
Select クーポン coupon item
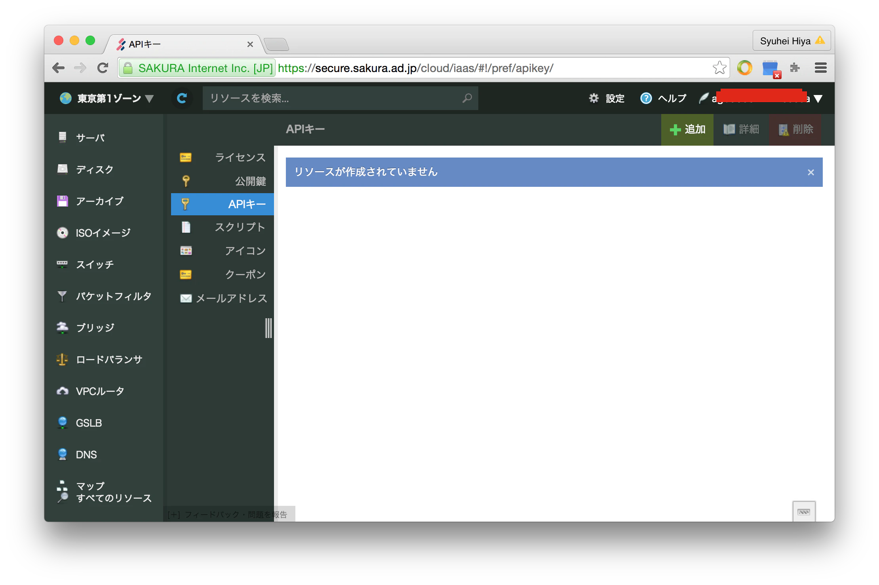pyautogui.click(x=223, y=274)
